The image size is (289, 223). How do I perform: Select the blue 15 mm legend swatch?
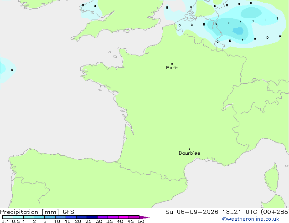click(x=71, y=217)
